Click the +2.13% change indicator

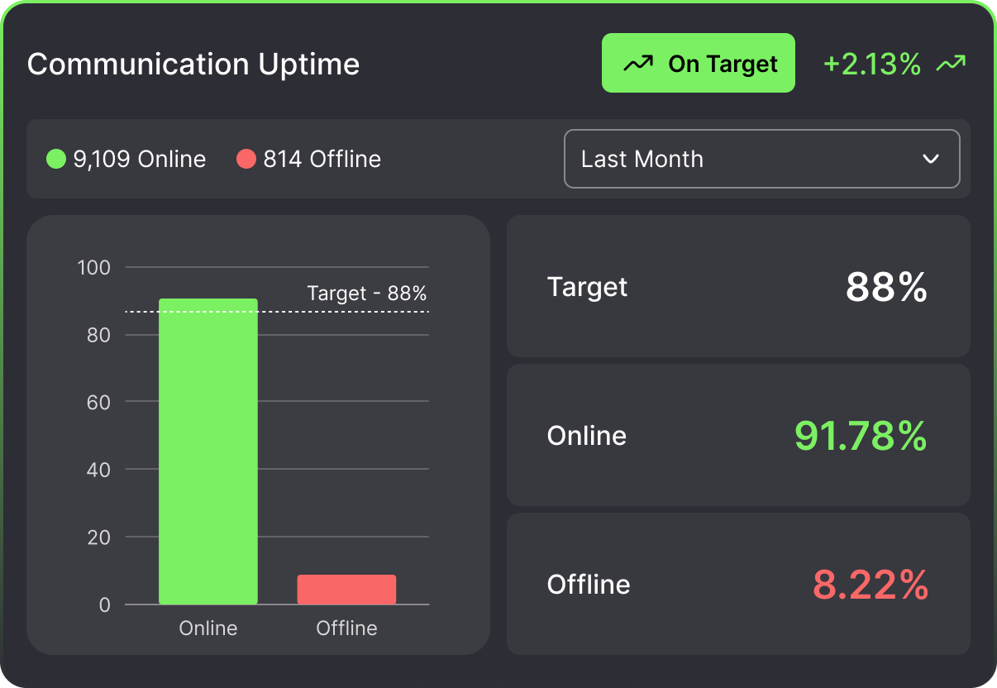coord(871,63)
